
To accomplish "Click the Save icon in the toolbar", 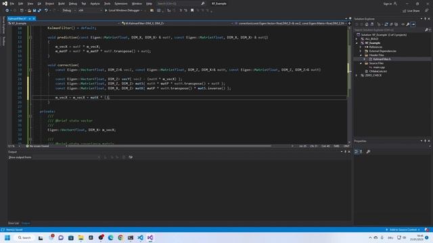I will coord(35,11).
